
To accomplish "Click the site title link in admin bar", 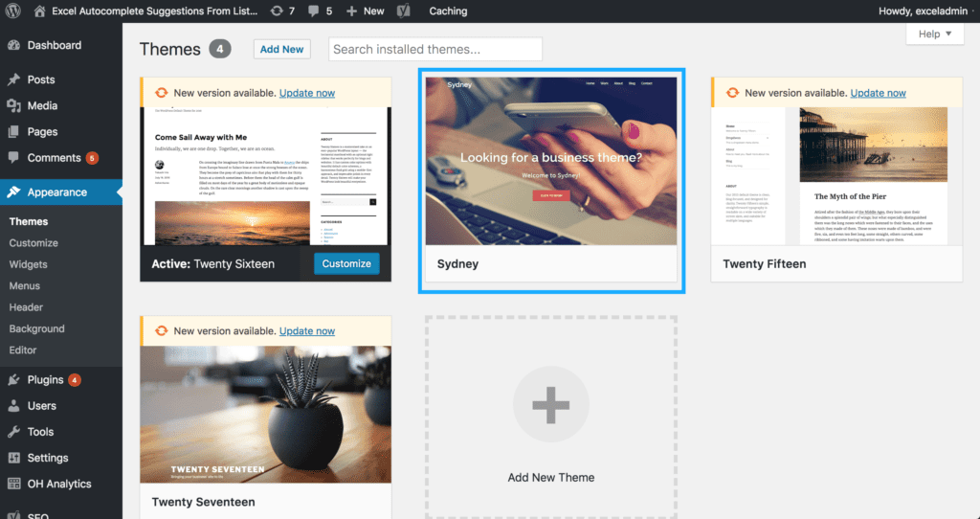I will coord(154,11).
